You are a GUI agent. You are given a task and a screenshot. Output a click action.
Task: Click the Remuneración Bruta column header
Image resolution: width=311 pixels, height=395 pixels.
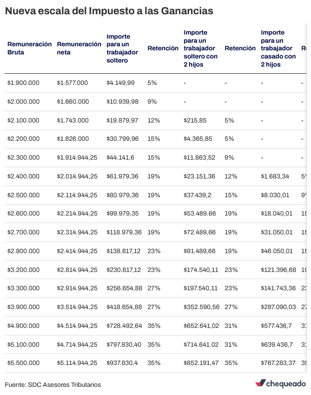pyautogui.click(x=29, y=48)
